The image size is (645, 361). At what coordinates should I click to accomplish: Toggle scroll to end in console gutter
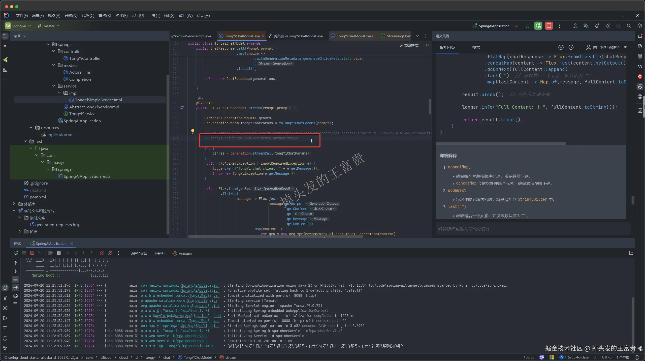[x=15, y=288]
